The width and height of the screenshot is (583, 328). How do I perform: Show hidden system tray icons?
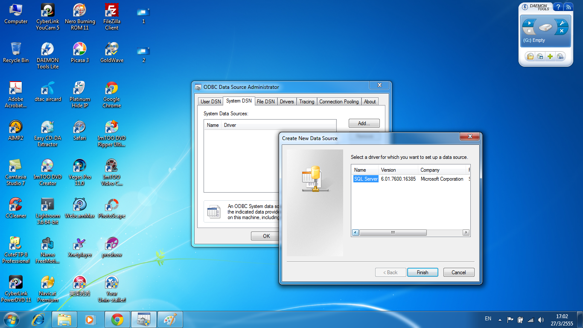(x=499, y=319)
